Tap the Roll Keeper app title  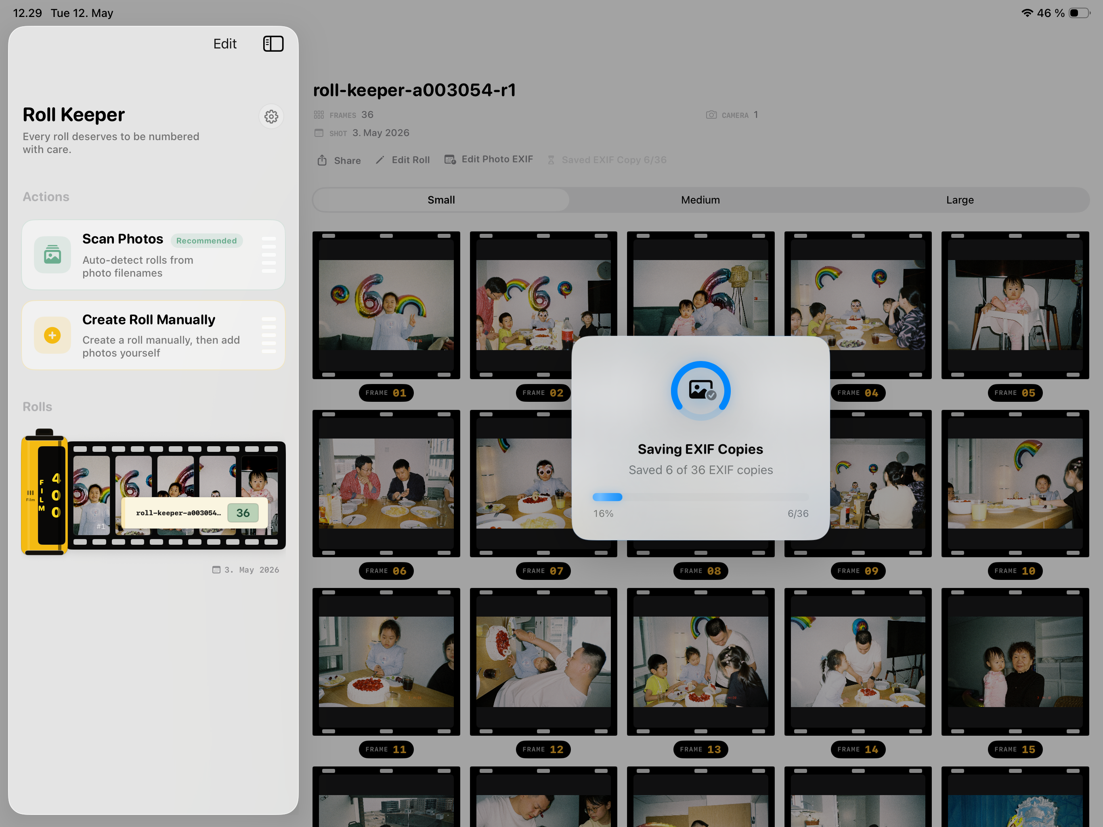point(74,115)
